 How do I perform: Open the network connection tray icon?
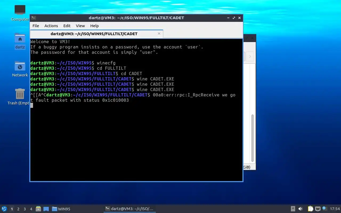(318, 209)
